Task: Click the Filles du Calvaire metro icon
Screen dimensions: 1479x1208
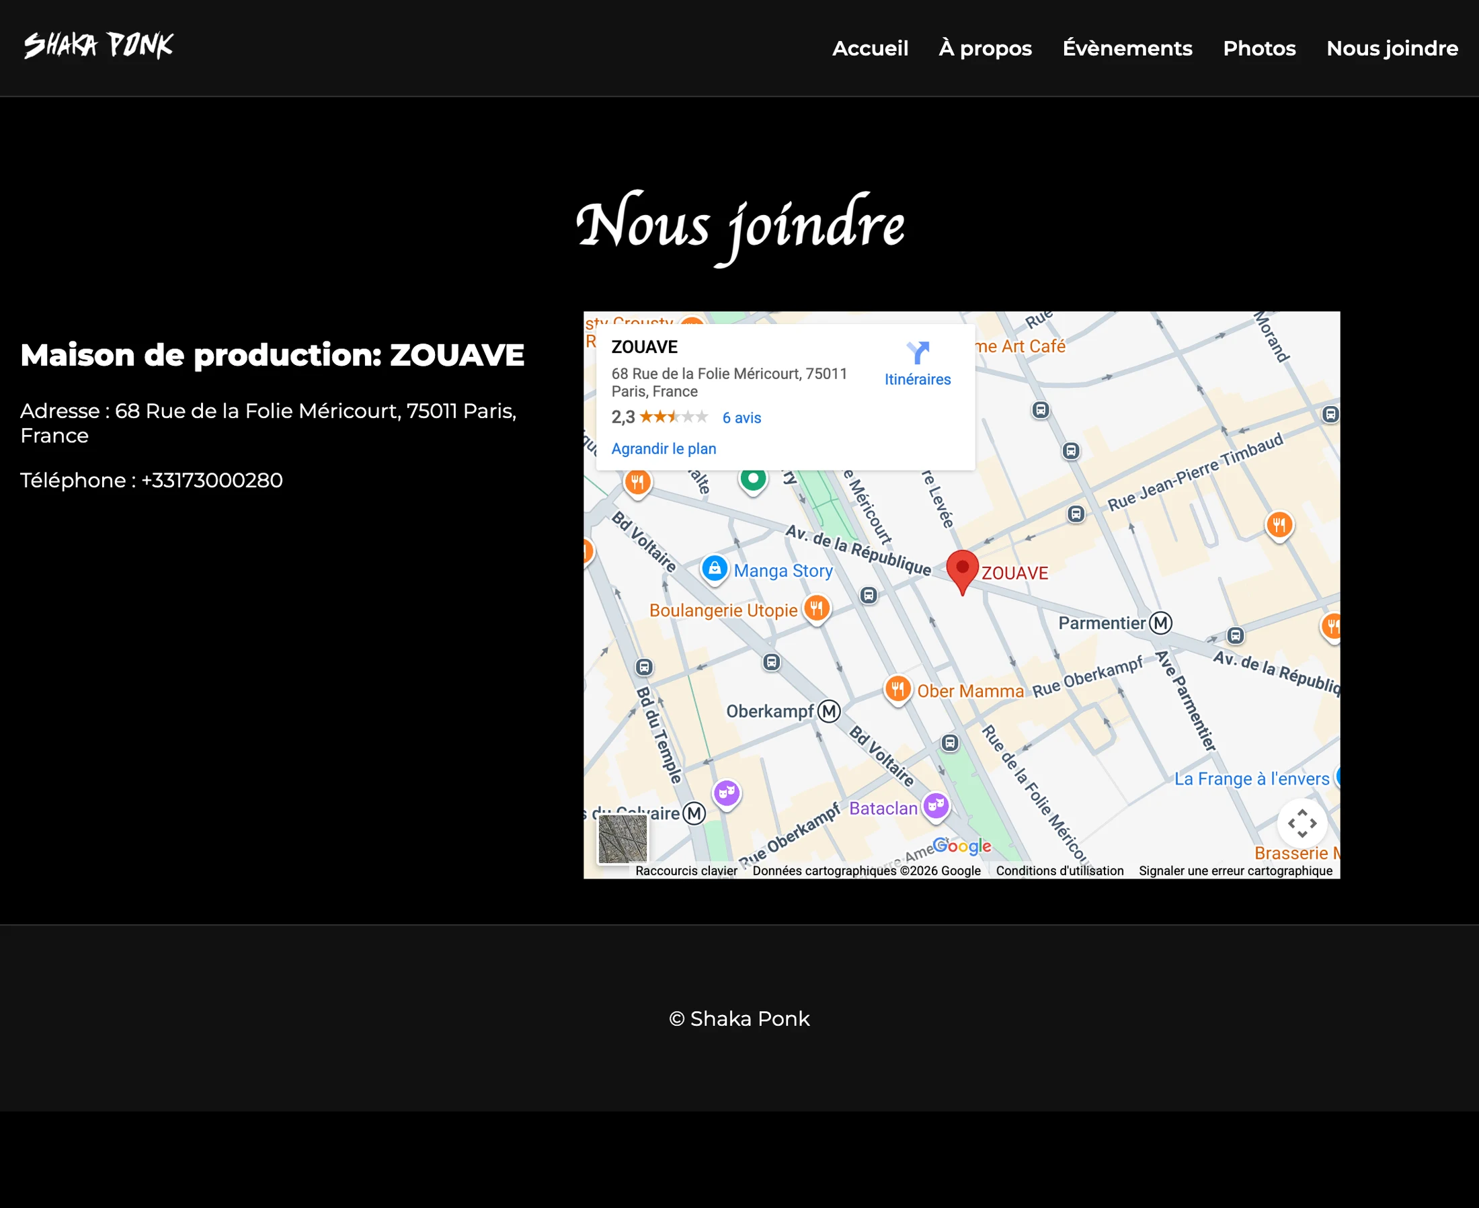Action: [x=694, y=813]
